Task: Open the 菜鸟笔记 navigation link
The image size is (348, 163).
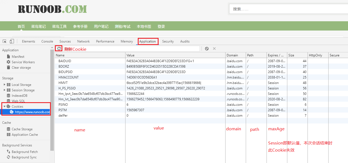Action: click(39, 26)
